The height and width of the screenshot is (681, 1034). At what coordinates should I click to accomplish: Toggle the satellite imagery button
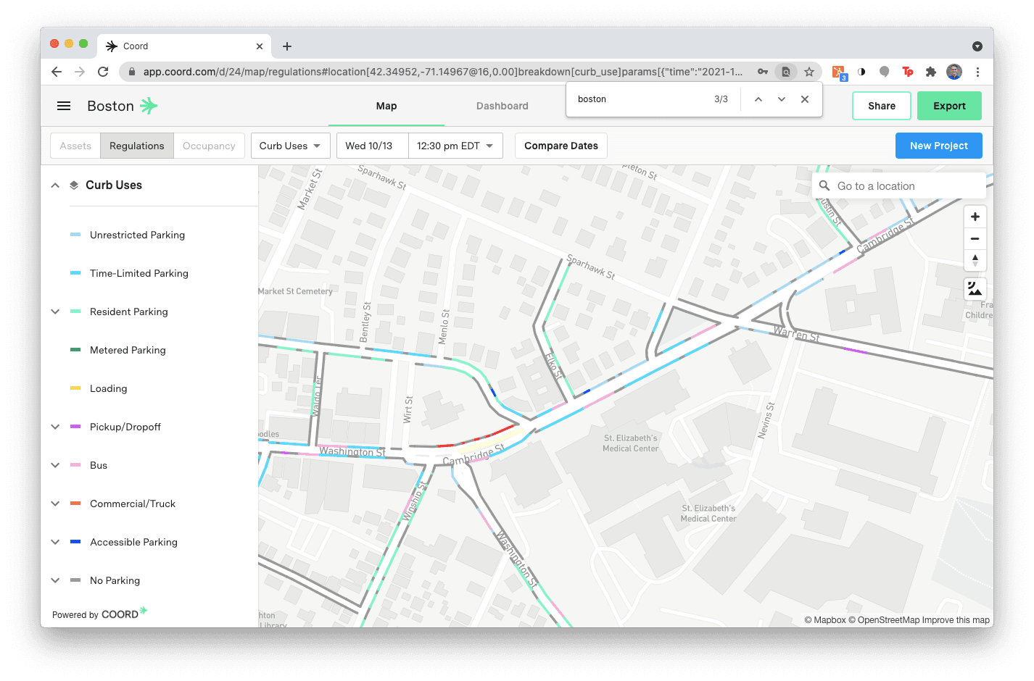point(975,289)
